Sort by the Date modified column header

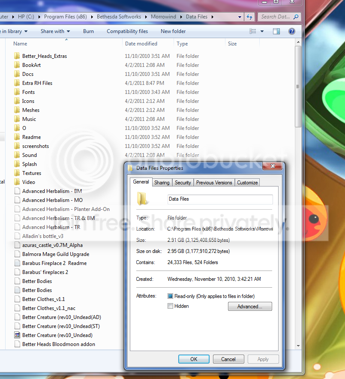pos(148,43)
